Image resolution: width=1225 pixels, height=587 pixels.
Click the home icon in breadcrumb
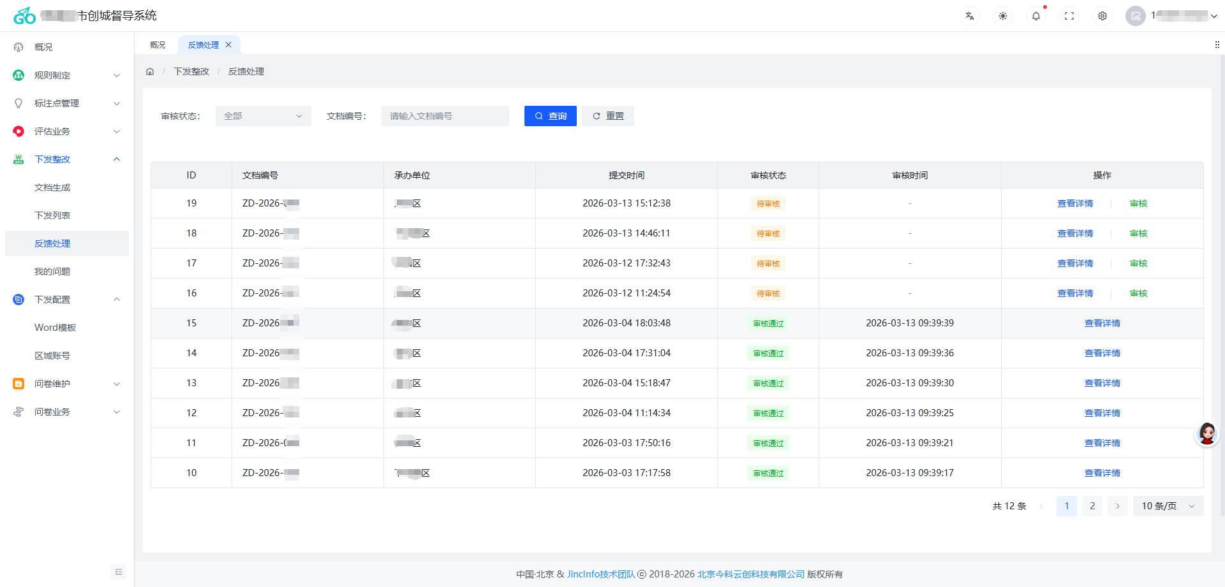coord(150,71)
